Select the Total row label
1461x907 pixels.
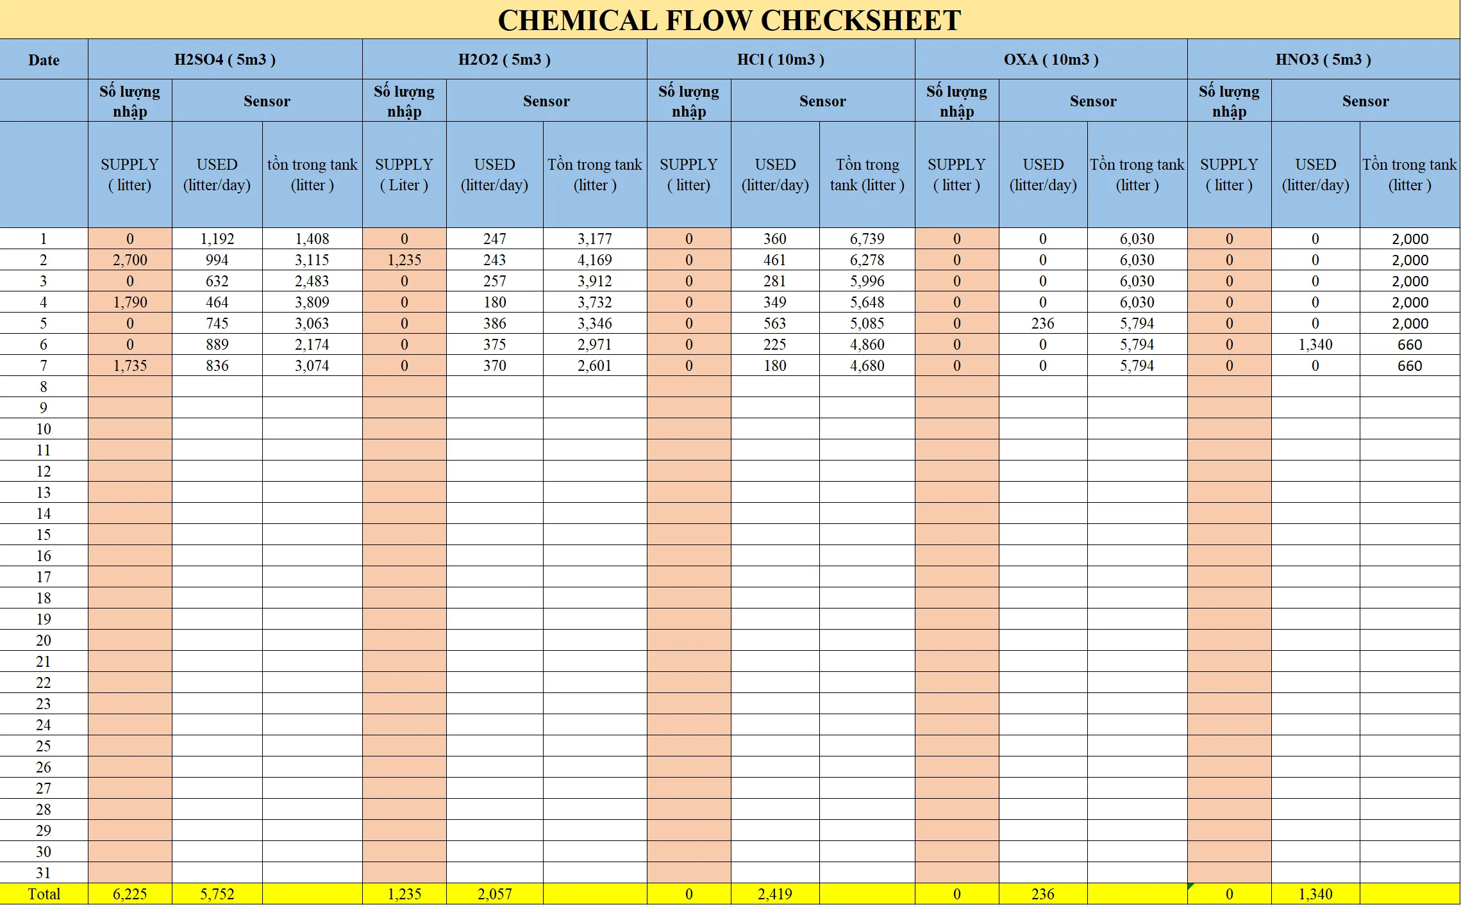44,894
